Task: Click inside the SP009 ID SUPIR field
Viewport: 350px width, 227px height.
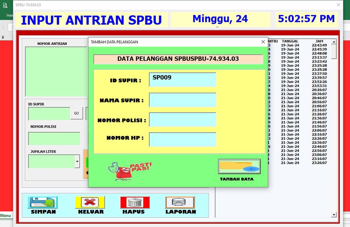Action: [x=182, y=80]
